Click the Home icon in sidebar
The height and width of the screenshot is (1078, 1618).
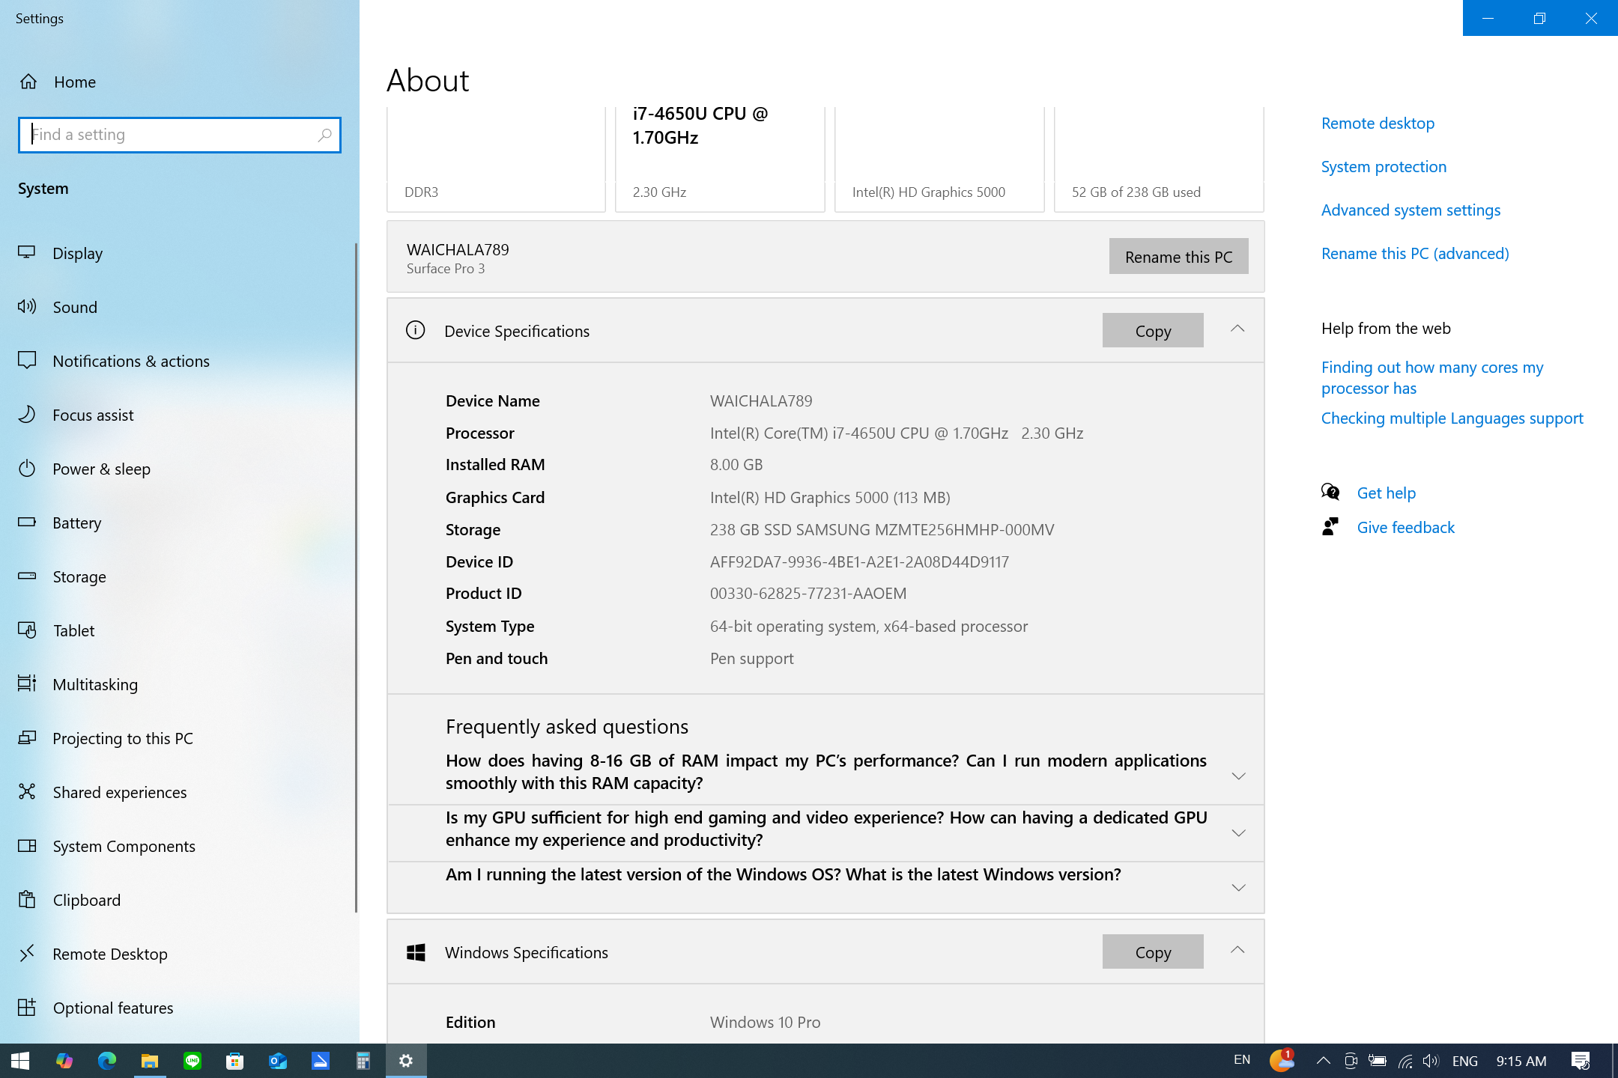click(x=28, y=82)
